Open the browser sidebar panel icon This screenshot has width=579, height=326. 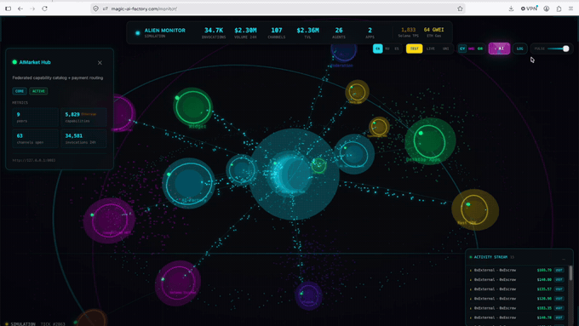pyautogui.click(x=9, y=9)
